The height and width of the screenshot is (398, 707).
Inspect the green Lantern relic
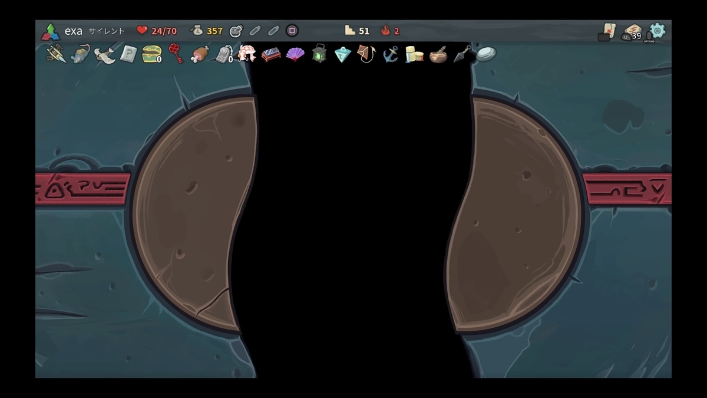pyautogui.click(x=319, y=54)
